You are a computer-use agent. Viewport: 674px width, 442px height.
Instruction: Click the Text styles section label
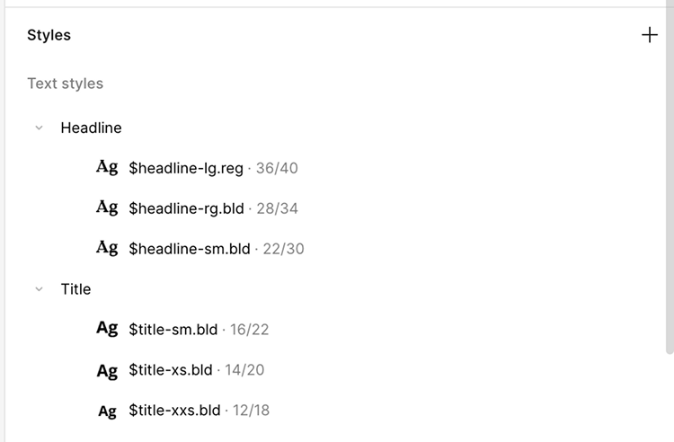pos(65,84)
